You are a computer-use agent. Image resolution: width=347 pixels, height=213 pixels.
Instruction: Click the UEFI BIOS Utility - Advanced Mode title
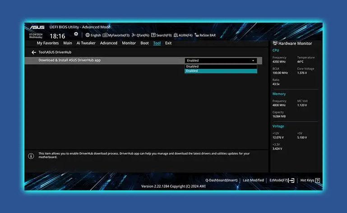click(x=80, y=27)
